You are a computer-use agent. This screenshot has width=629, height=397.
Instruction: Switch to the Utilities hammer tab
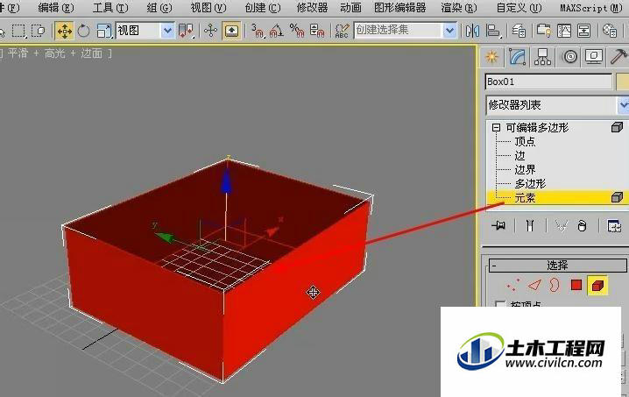618,57
